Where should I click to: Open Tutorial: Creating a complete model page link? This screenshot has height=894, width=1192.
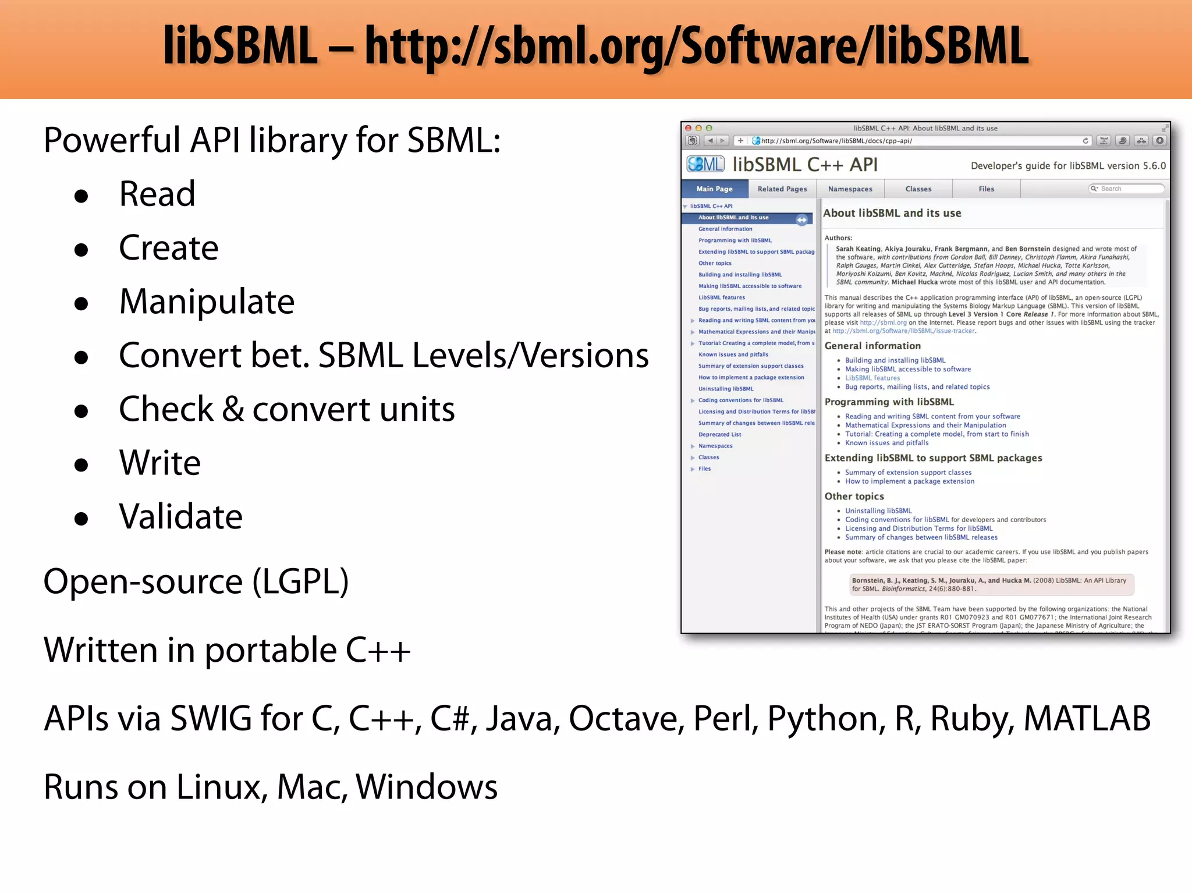[x=937, y=434]
